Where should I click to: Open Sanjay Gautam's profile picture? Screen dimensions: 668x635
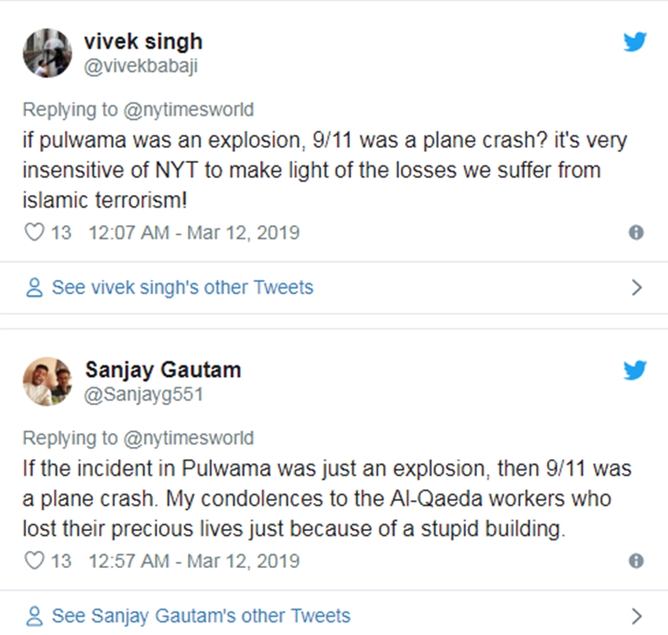(x=48, y=382)
